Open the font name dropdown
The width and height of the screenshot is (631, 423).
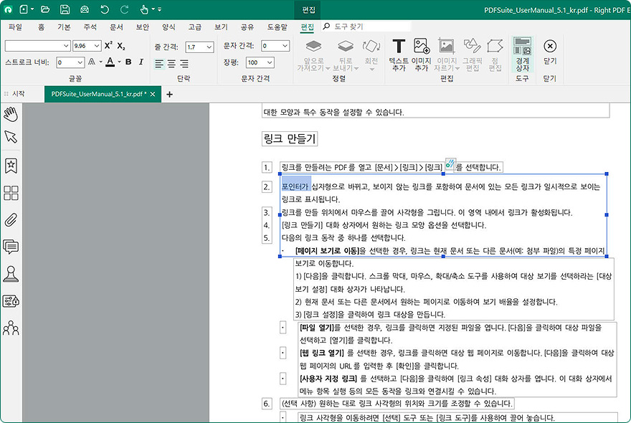pos(38,46)
